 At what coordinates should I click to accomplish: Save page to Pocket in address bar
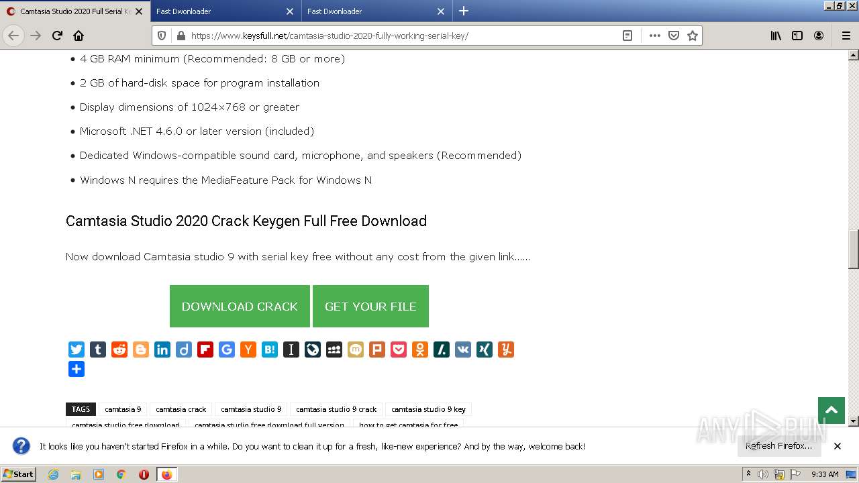[x=674, y=36]
